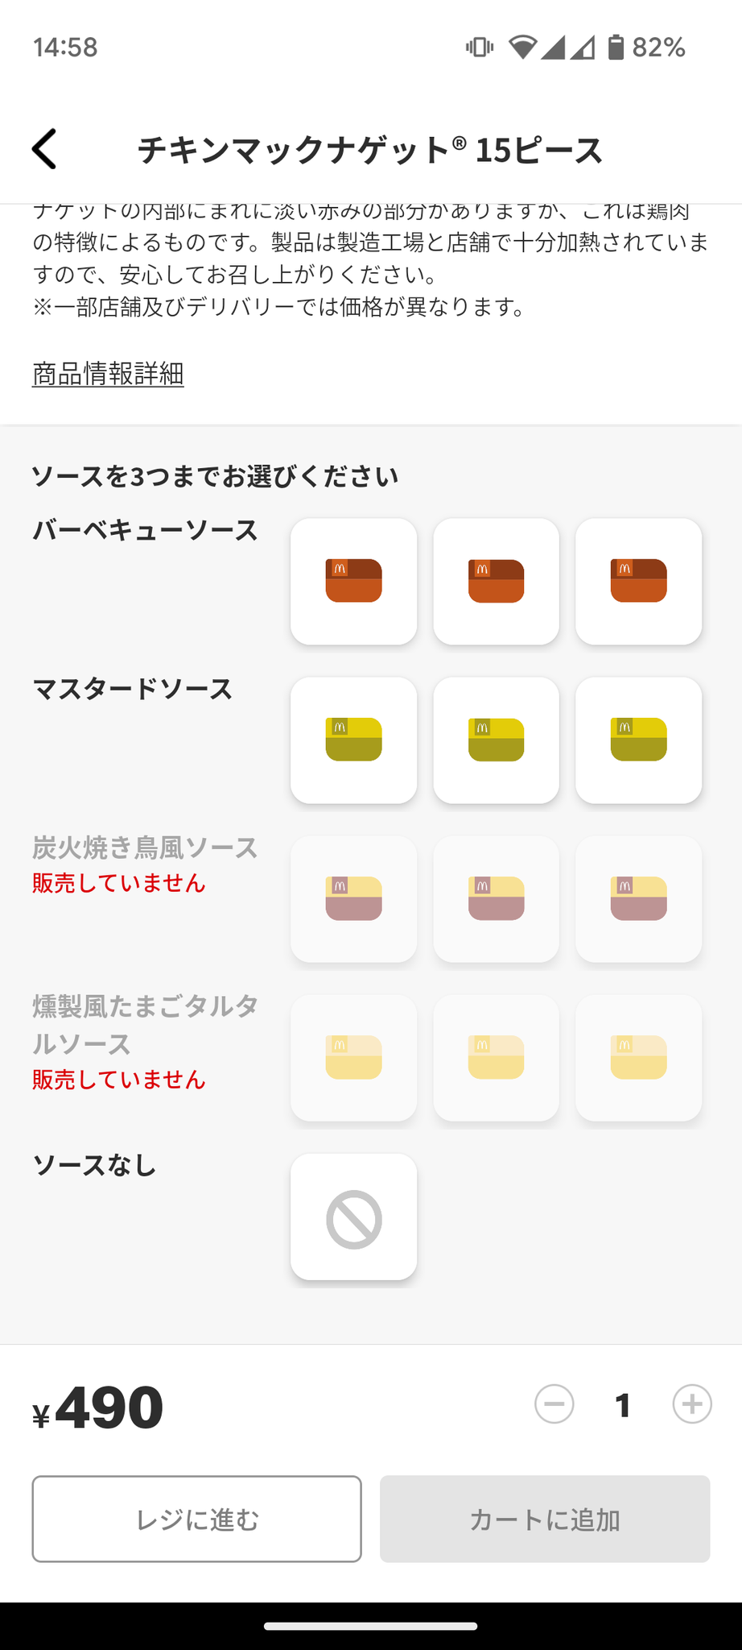Decrease quantity with the minus button

click(554, 1404)
